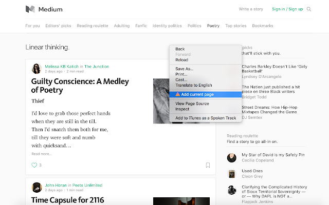Open the Politics tab
Image resolution: width=329 pixels, height=205 pixels.
pos(194,26)
